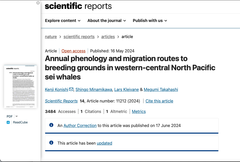This screenshot has width=240, height=162.
Task: Go to the nature breadcrumb link
Action: pyautogui.click(x=51, y=37)
